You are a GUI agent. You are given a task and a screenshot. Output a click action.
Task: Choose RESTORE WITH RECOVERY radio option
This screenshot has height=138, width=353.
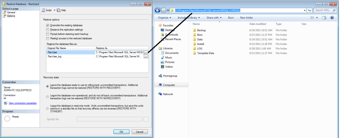point(47,86)
